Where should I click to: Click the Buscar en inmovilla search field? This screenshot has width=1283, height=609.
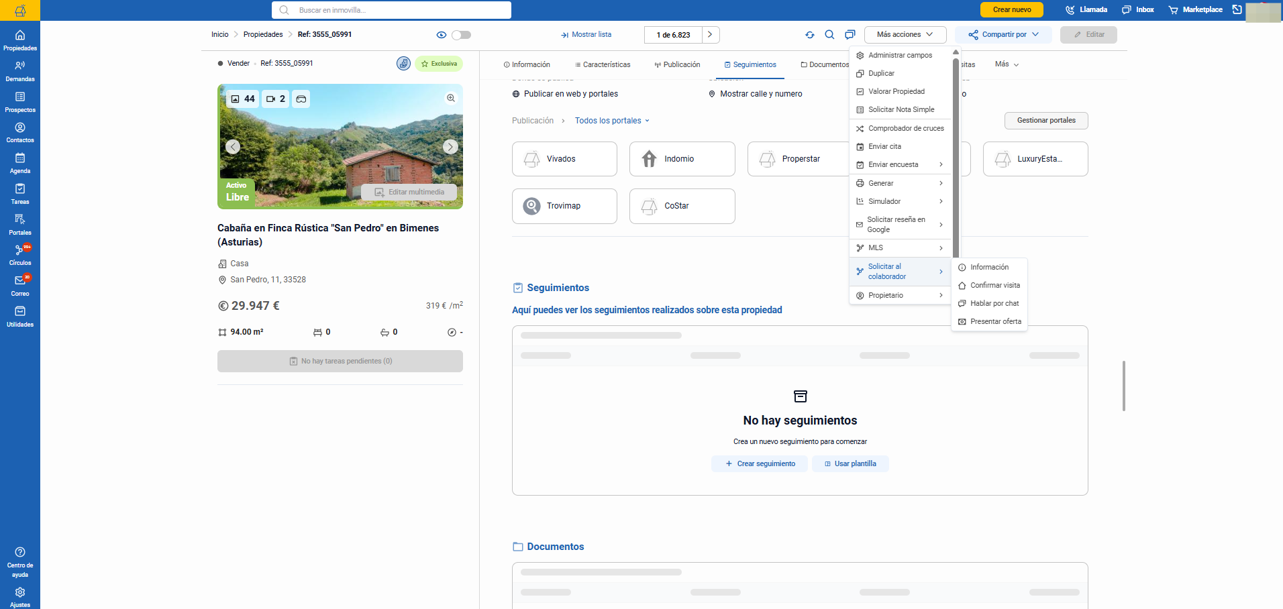point(391,10)
